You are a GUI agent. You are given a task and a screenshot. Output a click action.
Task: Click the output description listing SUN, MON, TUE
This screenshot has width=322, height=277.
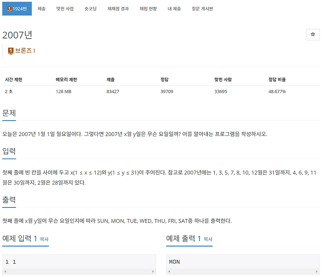click(117, 221)
